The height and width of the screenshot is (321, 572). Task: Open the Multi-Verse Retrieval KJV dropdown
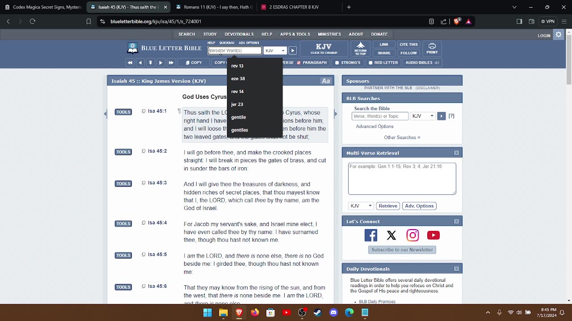pos(361,206)
